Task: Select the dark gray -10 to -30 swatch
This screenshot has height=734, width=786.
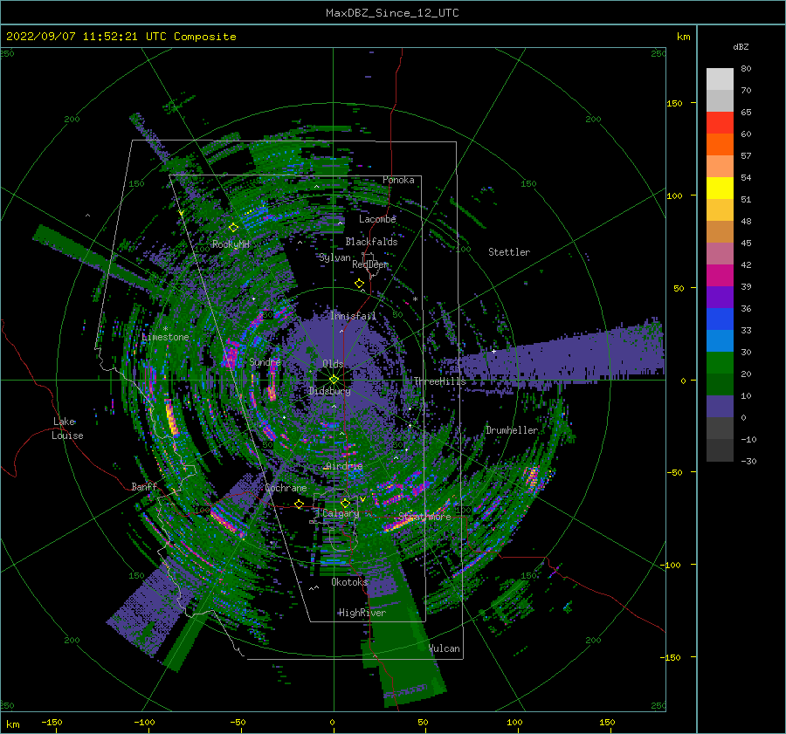Action: pyautogui.click(x=720, y=450)
